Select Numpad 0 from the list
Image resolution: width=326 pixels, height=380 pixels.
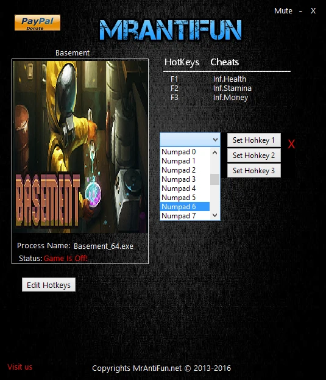[x=185, y=152]
